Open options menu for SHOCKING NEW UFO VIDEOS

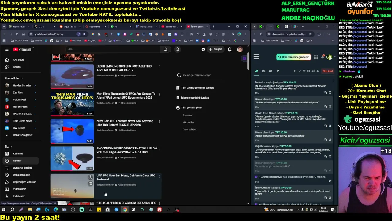160,149
